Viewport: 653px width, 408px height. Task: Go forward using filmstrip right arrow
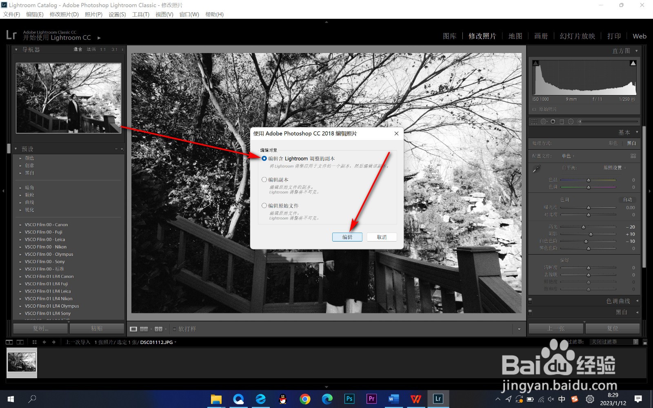(x=53, y=342)
